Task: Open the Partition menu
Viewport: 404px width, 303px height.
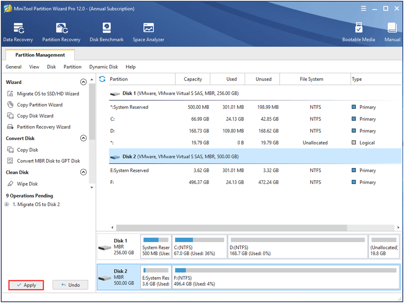Action: [72, 67]
